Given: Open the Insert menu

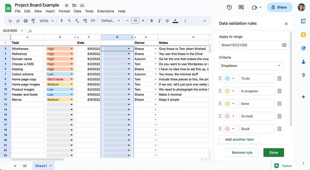Looking at the screenshot, I should [x=50, y=11].
